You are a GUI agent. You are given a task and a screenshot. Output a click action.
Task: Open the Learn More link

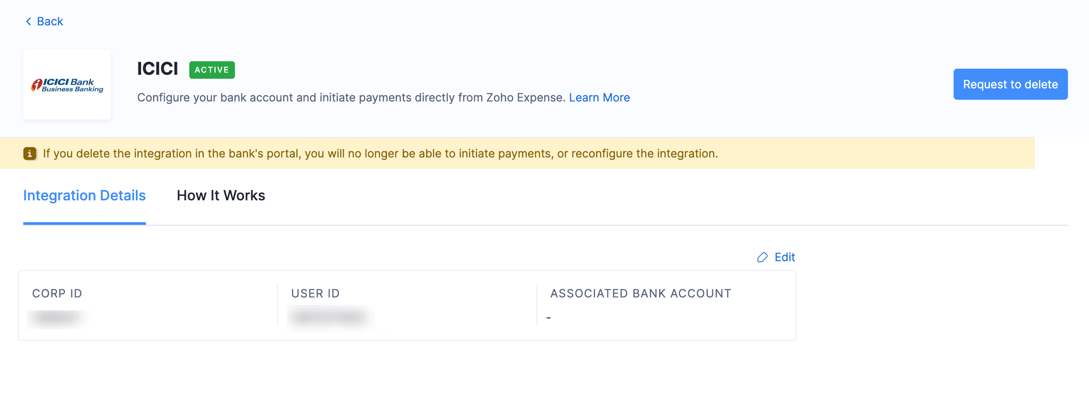599,98
